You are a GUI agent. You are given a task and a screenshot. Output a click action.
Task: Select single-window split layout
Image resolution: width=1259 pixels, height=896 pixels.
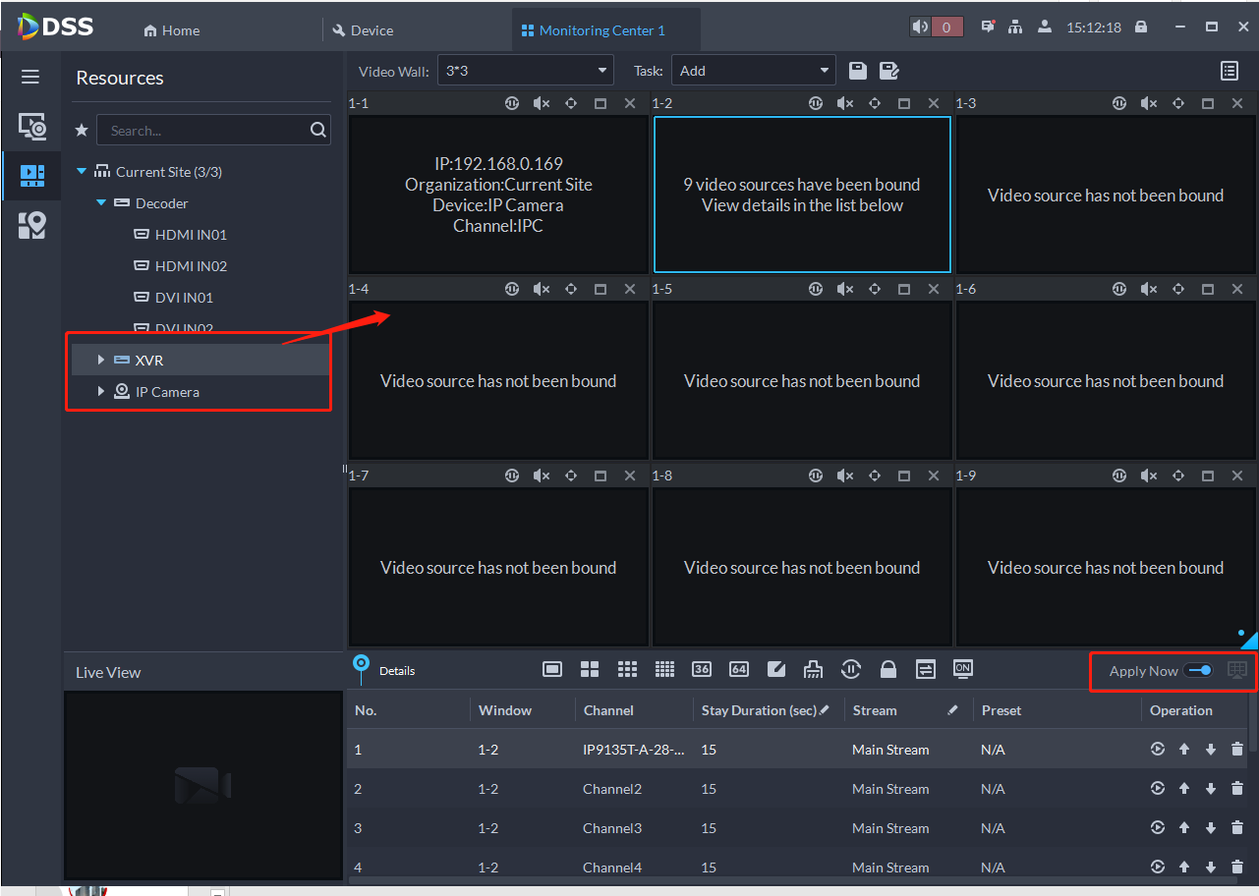552,669
